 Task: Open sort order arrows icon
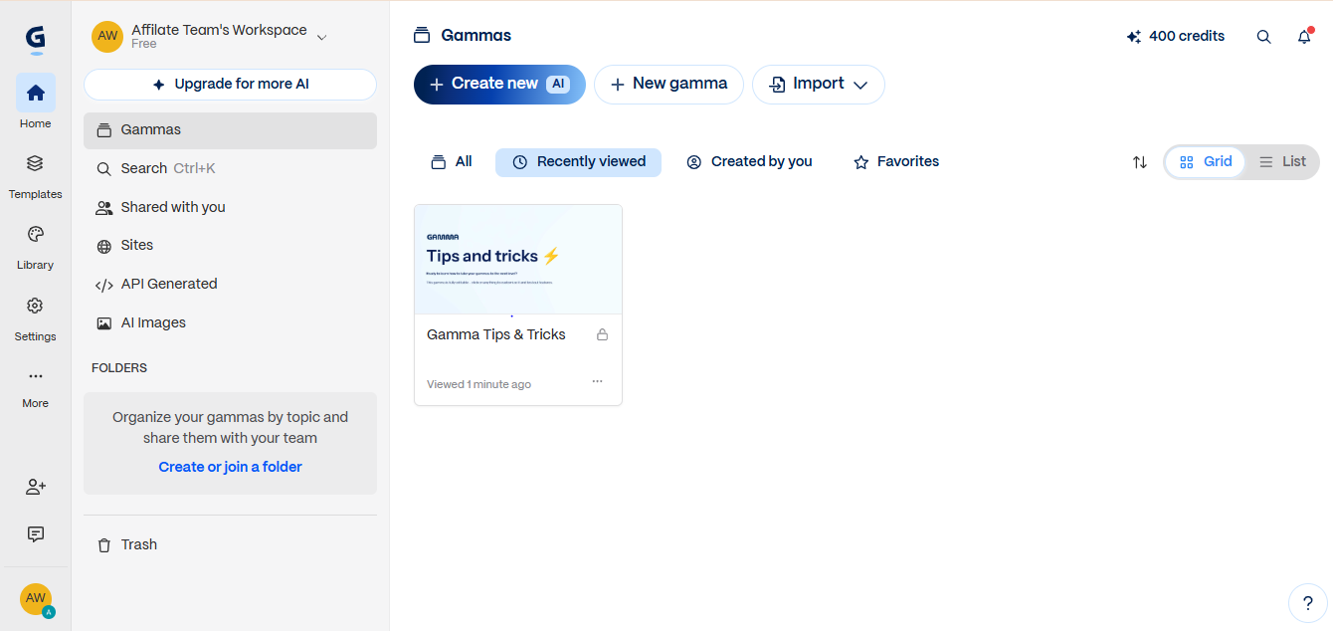[1140, 162]
